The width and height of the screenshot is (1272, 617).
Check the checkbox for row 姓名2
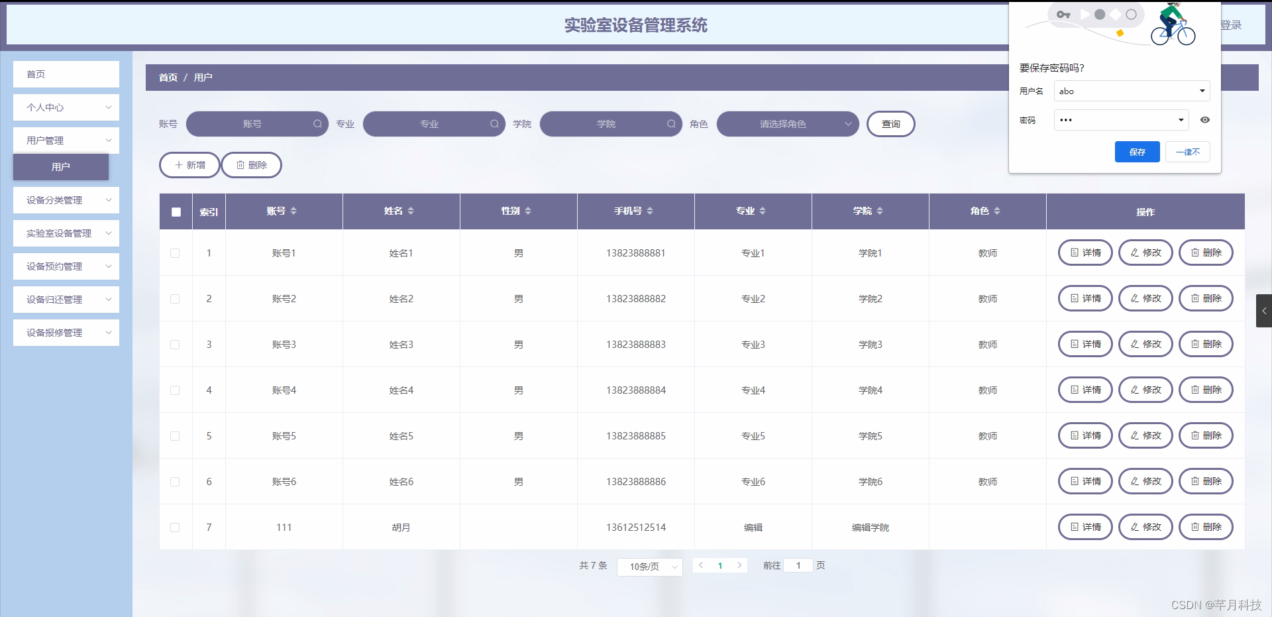(x=175, y=299)
